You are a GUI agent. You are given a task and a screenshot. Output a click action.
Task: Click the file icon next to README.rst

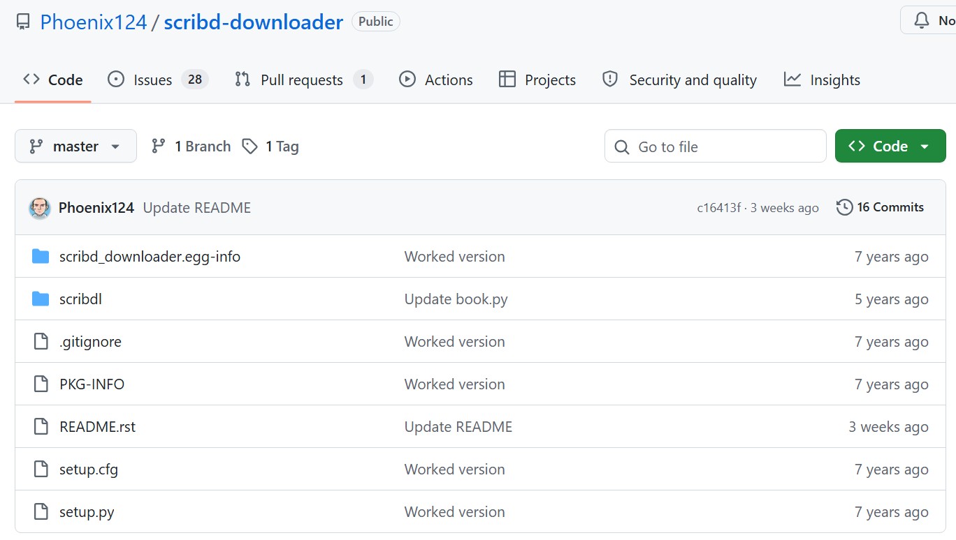tap(40, 426)
